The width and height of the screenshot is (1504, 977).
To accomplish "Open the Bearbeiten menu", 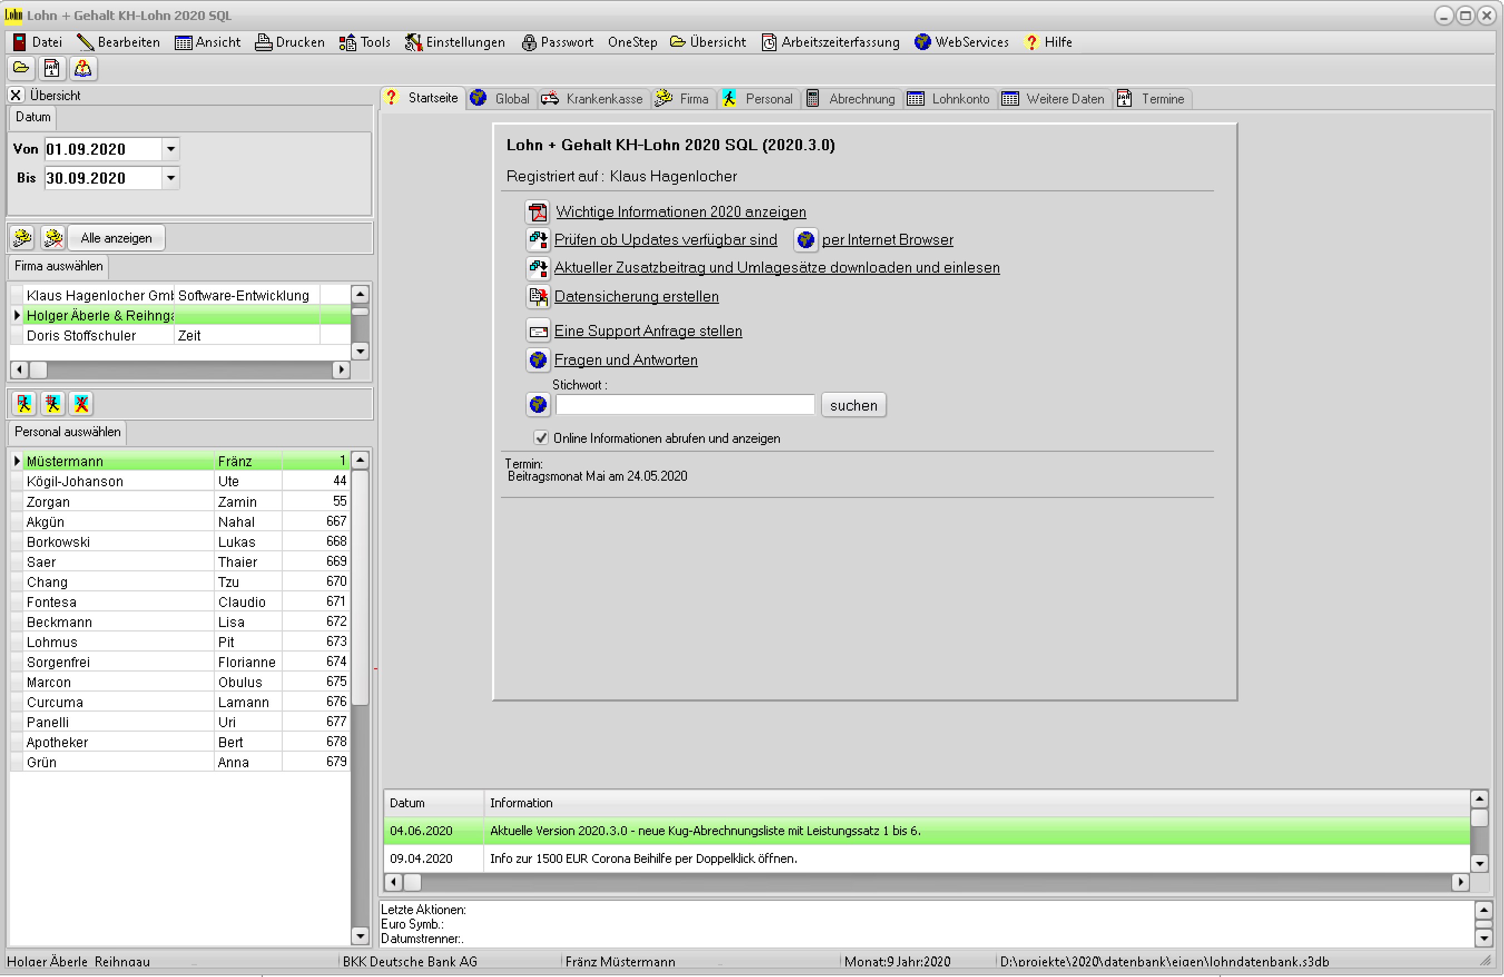I will click(119, 42).
